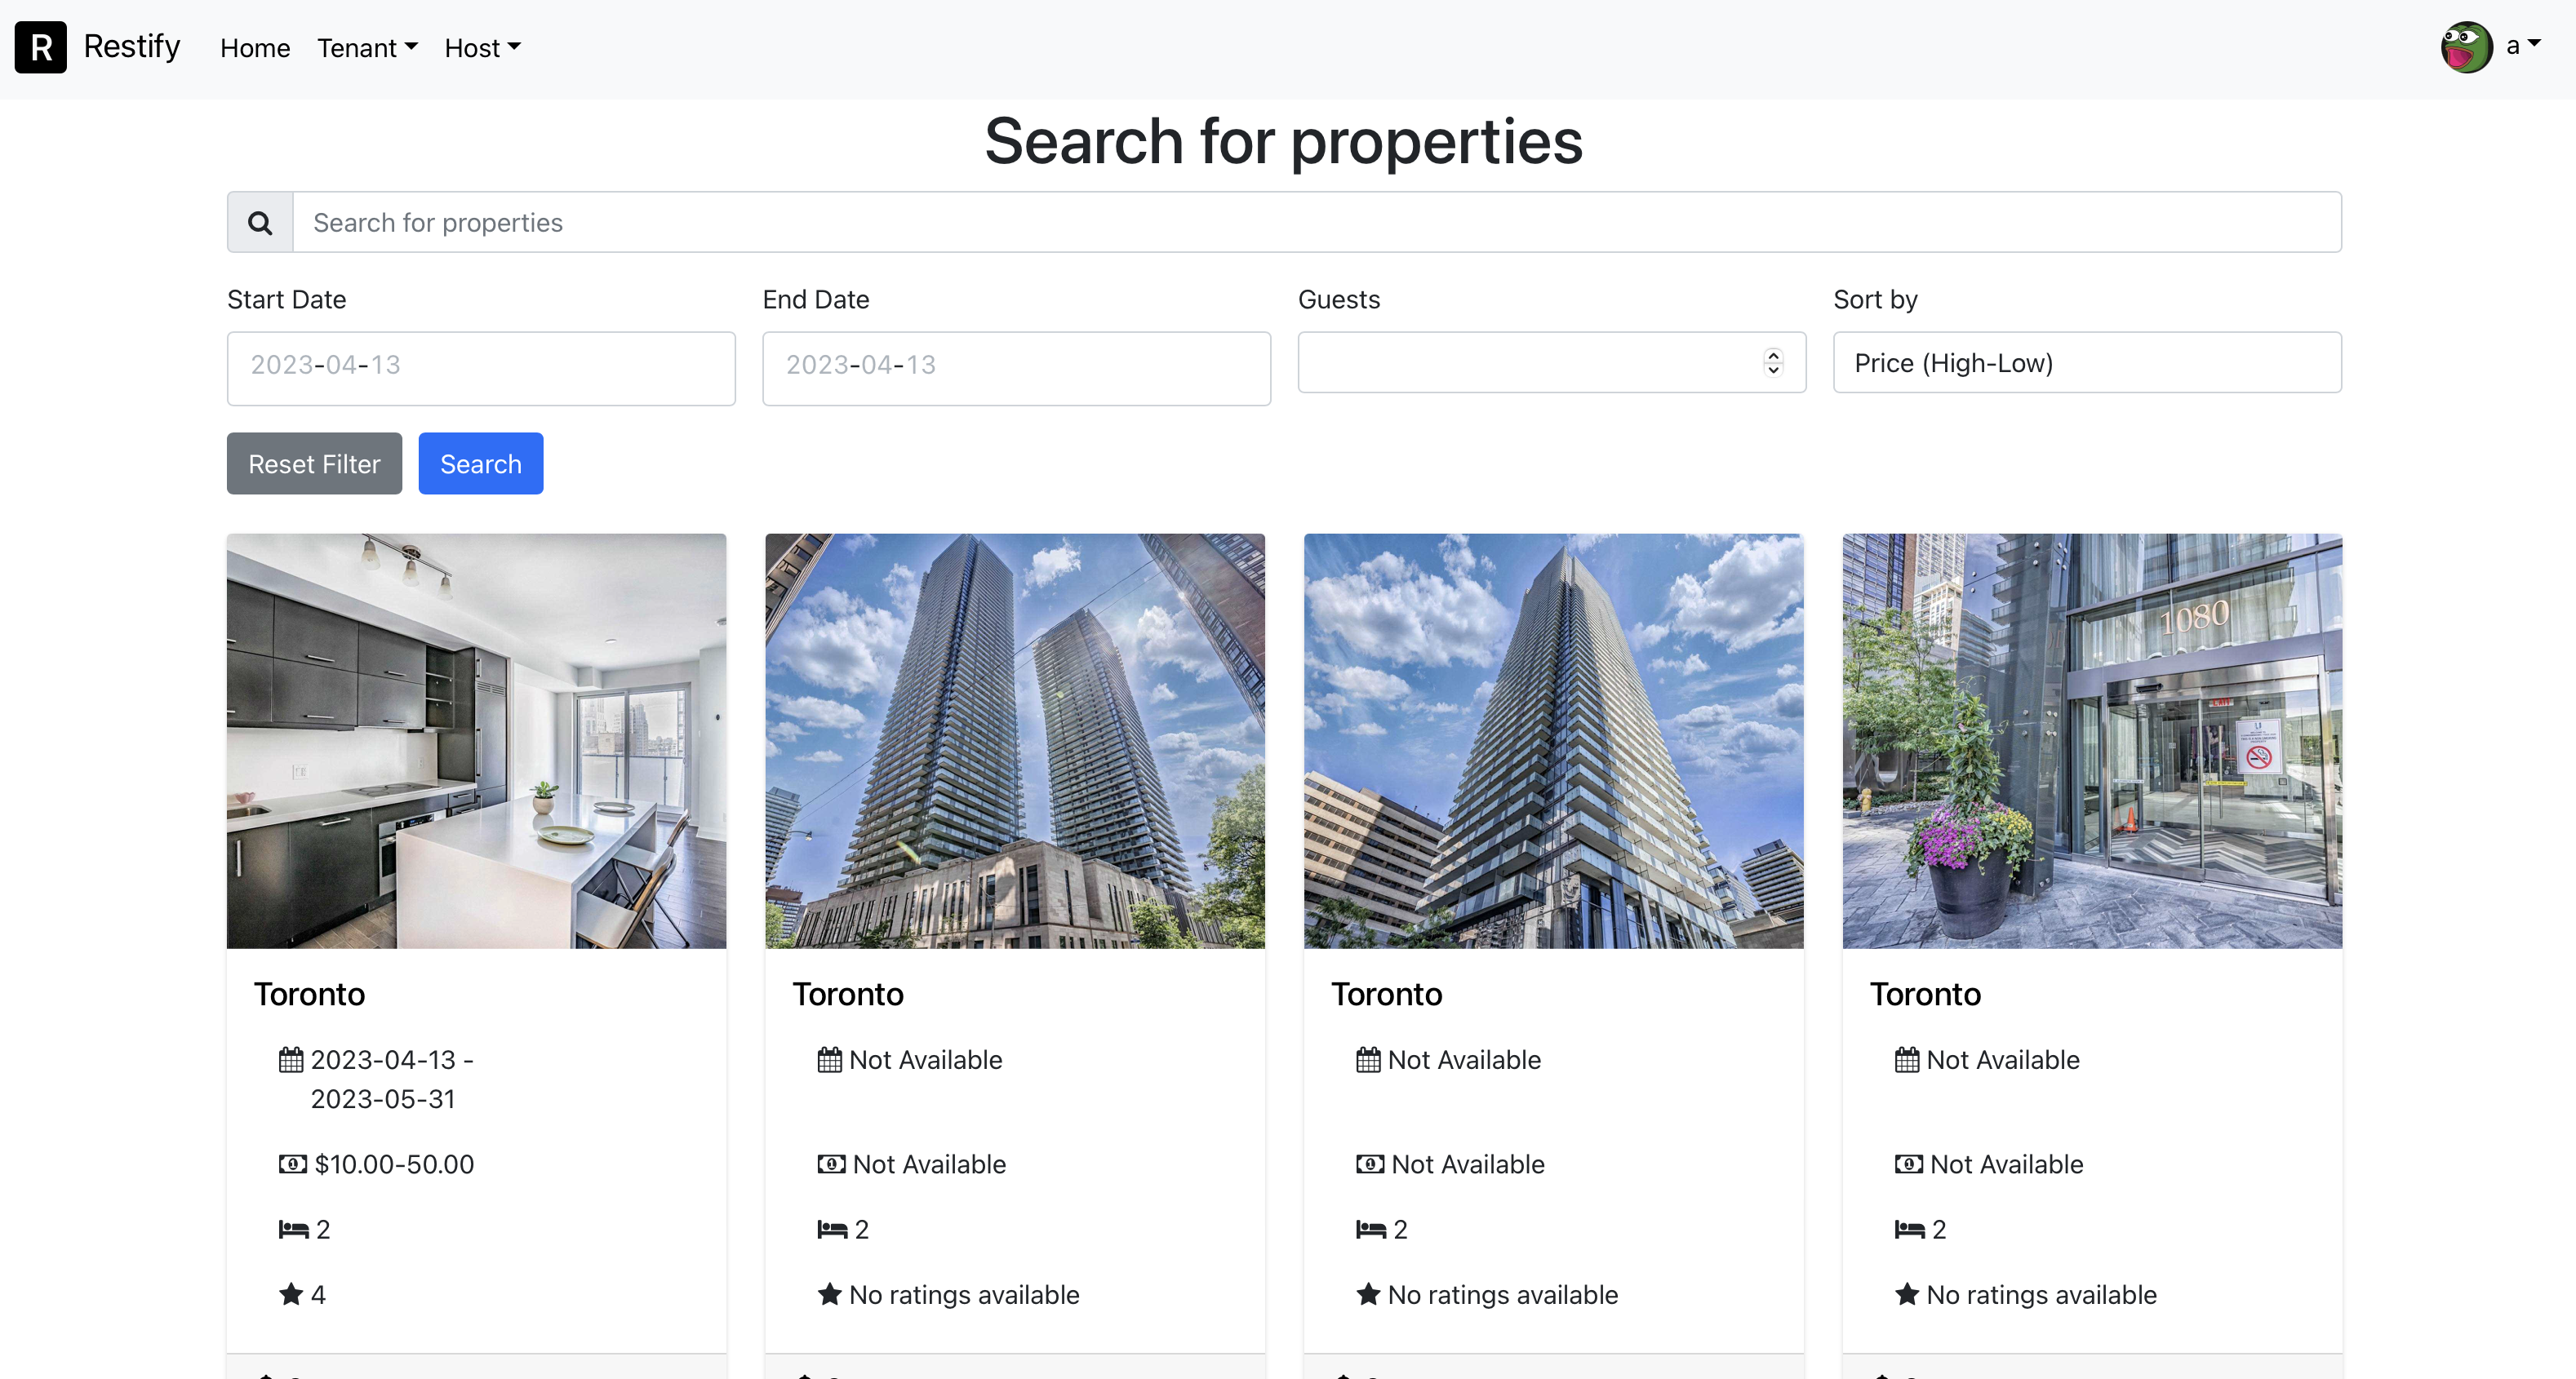The width and height of the screenshot is (2576, 1379).
Task: Focus the Search for properties text field
Action: tap(1317, 222)
